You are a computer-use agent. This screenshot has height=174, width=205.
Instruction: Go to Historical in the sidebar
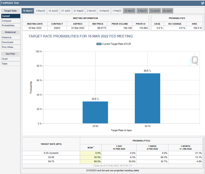tap(7, 37)
